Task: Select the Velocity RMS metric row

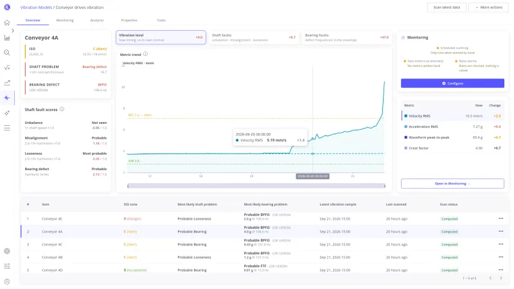Action: (452, 116)
